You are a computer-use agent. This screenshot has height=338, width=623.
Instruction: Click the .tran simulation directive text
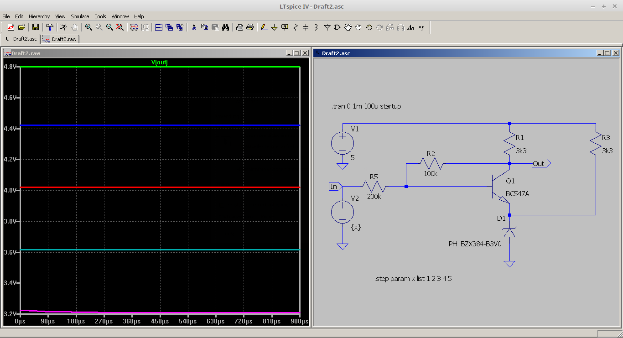(366, 106)
